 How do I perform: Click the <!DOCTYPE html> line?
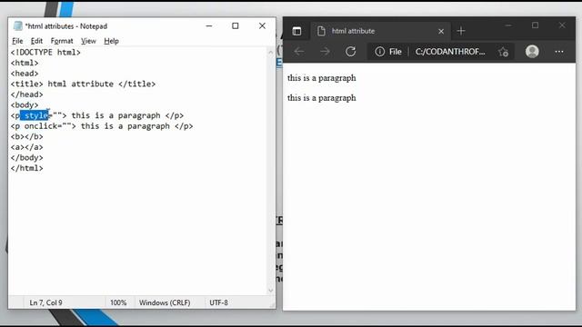(x=45, y=53)
